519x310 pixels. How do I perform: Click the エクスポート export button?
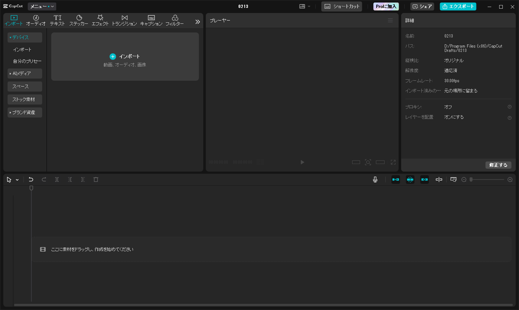458,6
